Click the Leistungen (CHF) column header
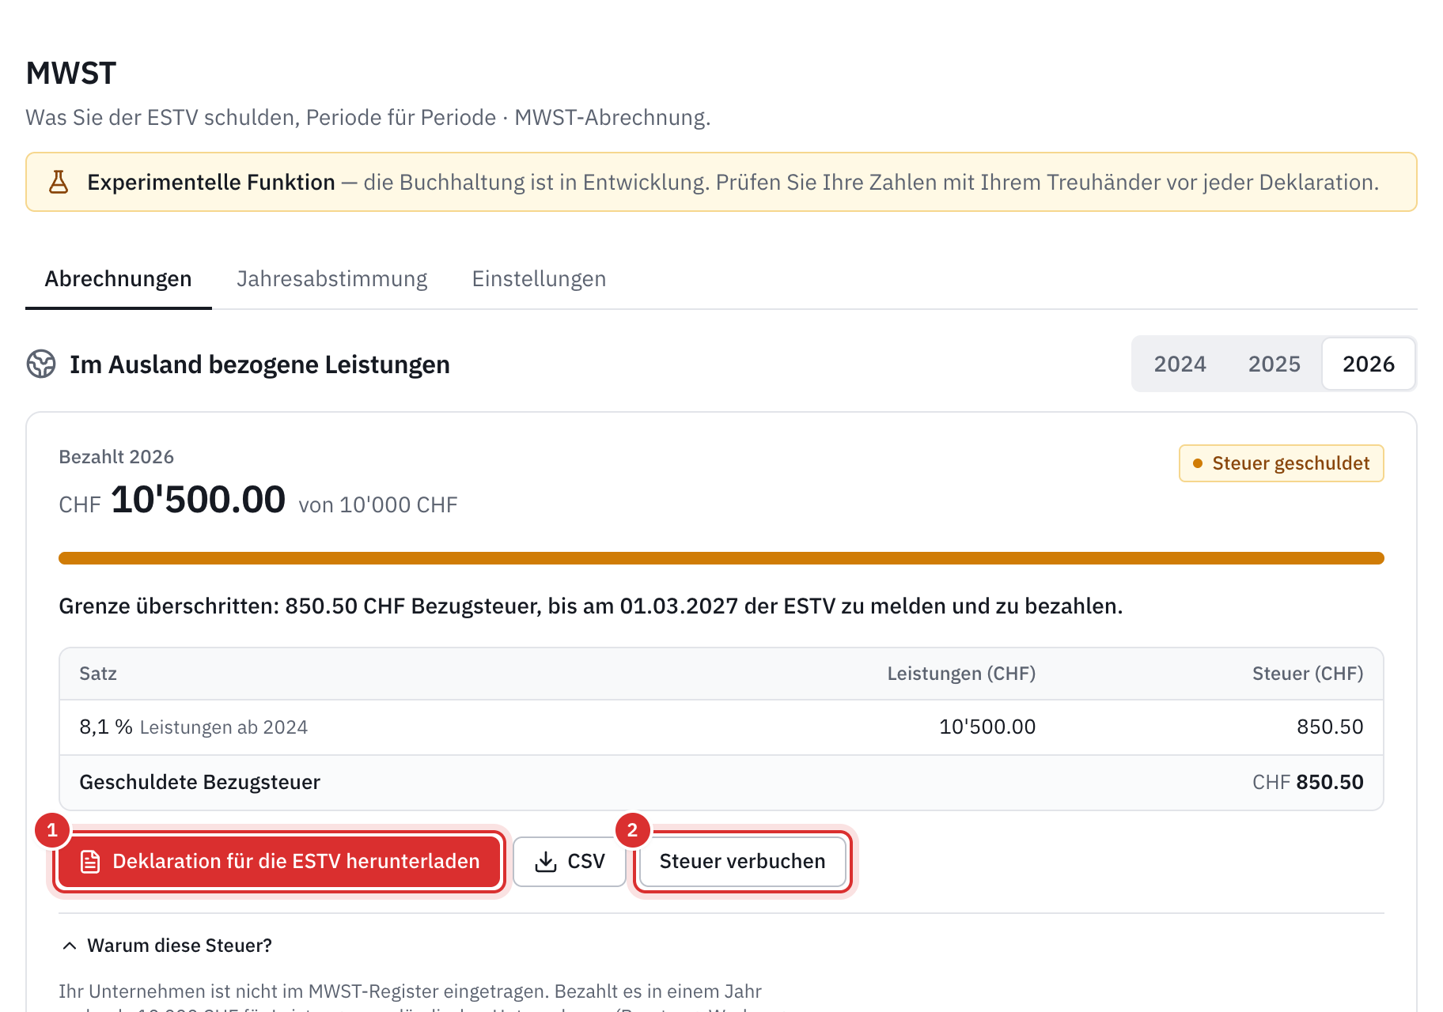Image resolution: width=1443 pixels, height=1012 pixels. (961, 674)
